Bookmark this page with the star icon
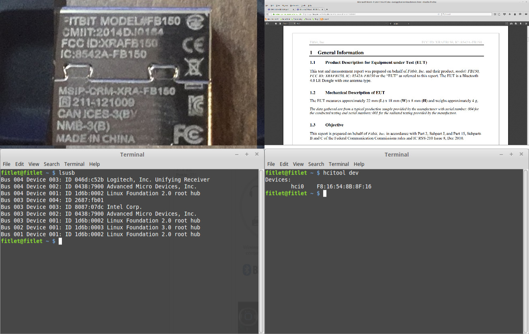The image size is (529, 334). click(495, 14)
